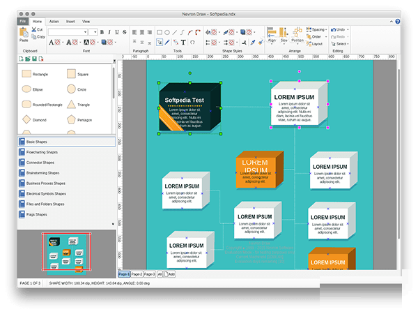Click the Align icon in Arrange group

pyautogui.click(x=272, y=34)
